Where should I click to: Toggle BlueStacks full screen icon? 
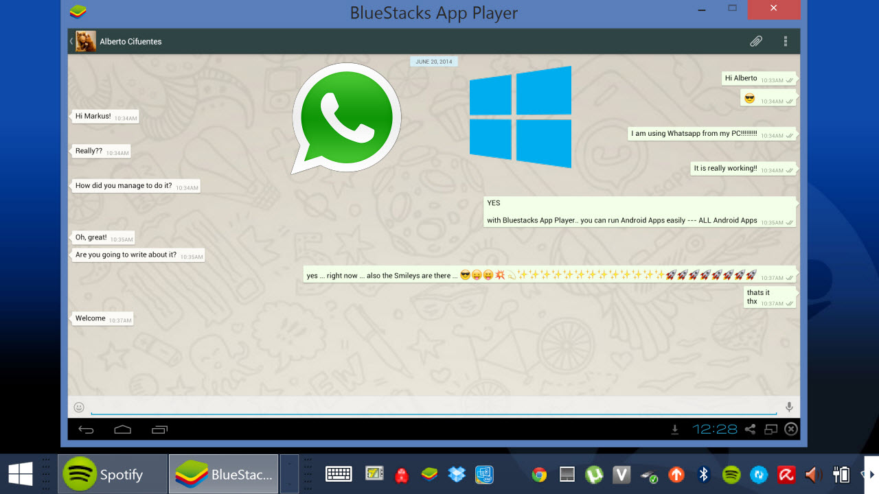pyautogui.click(x=771, y=430)
